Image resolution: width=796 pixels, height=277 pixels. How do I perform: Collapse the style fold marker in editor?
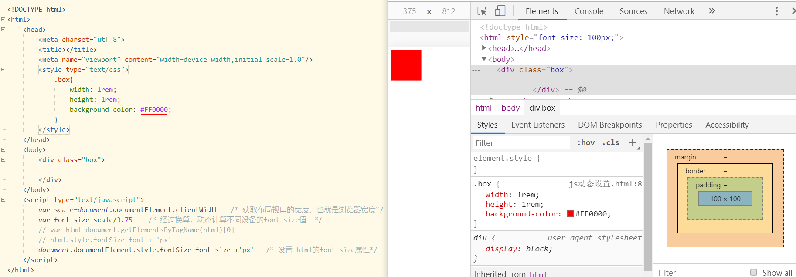coord(3,69)
